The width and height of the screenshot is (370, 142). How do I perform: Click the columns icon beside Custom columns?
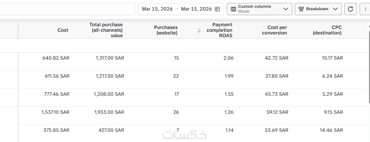pos(233,9)
